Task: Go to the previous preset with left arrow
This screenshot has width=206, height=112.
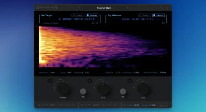Action: pos(79,8)
